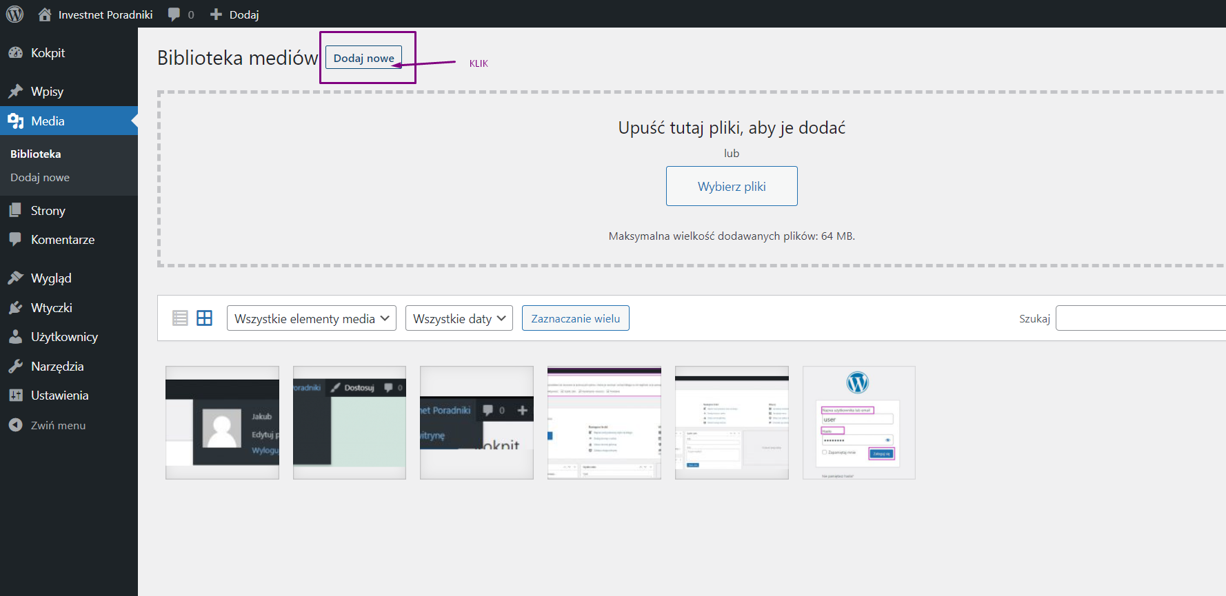Expand the Wszystkie elementy media dropdown

click(x=311, y=318)
